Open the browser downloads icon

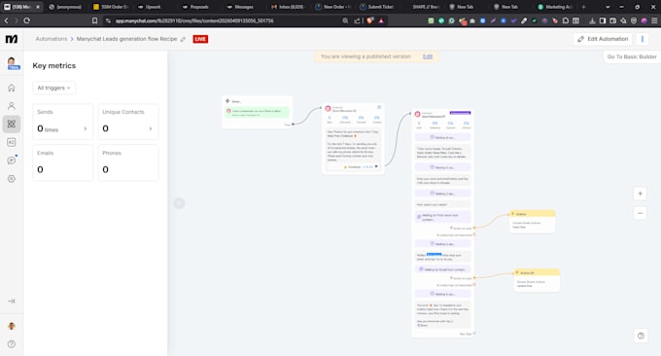(592, 20)
